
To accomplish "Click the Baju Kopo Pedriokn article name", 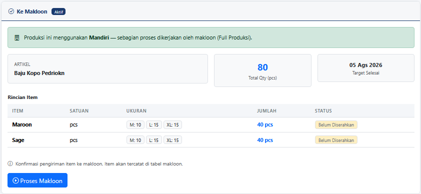I will (39, 73).
